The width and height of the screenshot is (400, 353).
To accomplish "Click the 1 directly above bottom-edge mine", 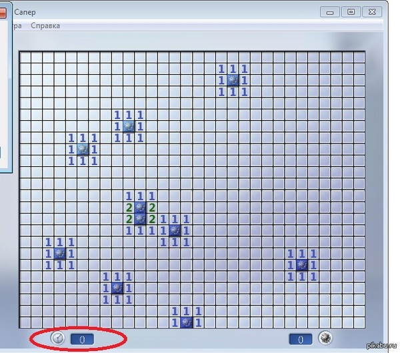I will (x=186, y=311).
